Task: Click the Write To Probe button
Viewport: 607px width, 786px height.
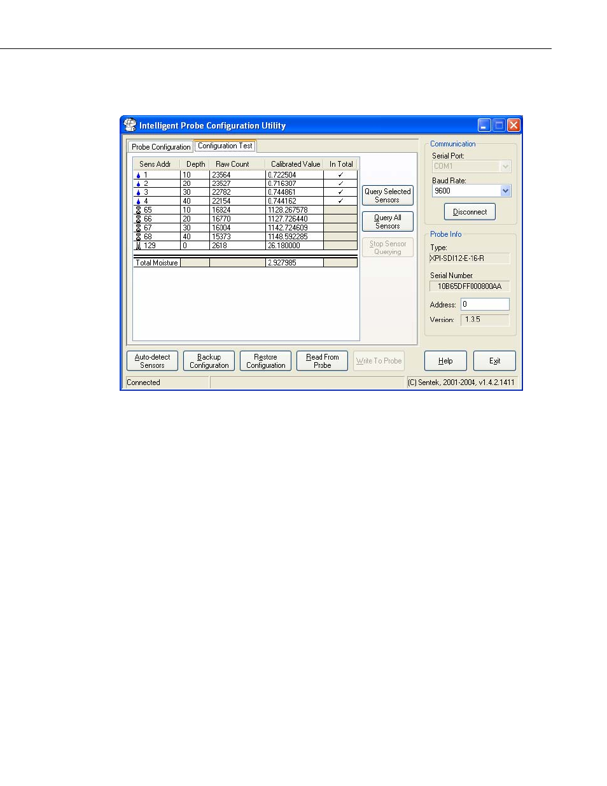Action: coord(379,361)
